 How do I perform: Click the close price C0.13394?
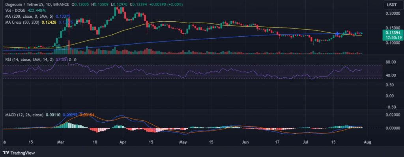click(x=138, y=5)
